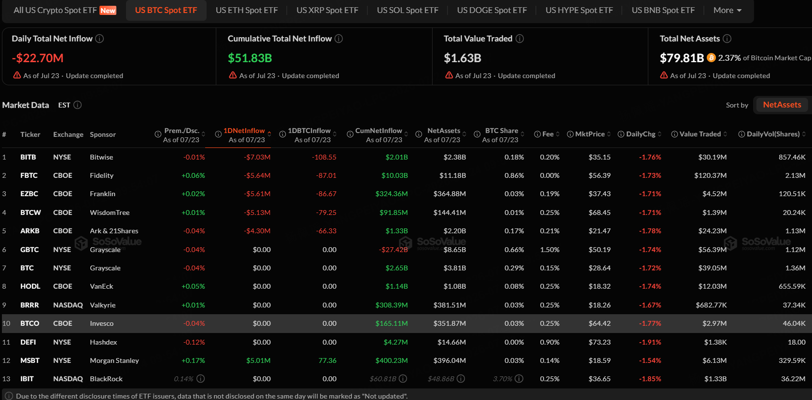This screenshot has height=400, width=812.
Task: Click warning icon under Daily Total Net Inflow
Action: click(x=17, y=75)
